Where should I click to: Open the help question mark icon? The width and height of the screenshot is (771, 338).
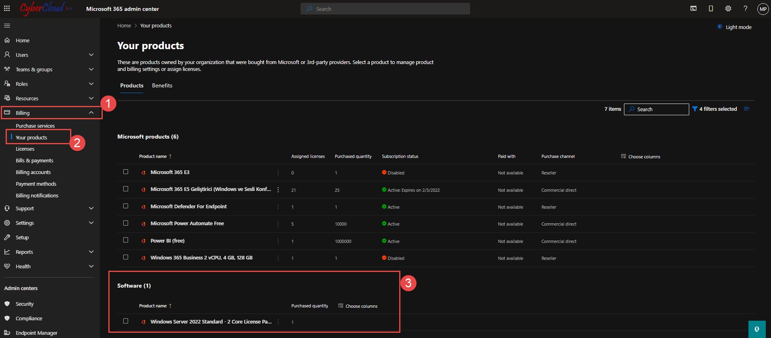(745, 8)
